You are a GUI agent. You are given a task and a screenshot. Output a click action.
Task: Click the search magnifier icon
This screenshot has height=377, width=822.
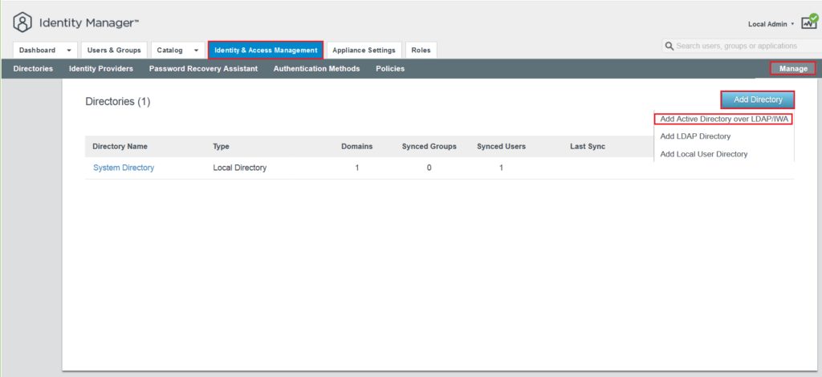[669, 46]
